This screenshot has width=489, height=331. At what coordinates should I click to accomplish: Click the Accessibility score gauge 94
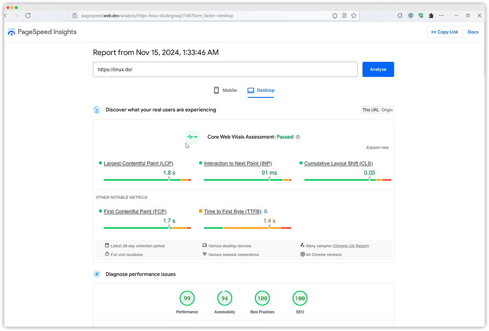[x=224, y=299]
